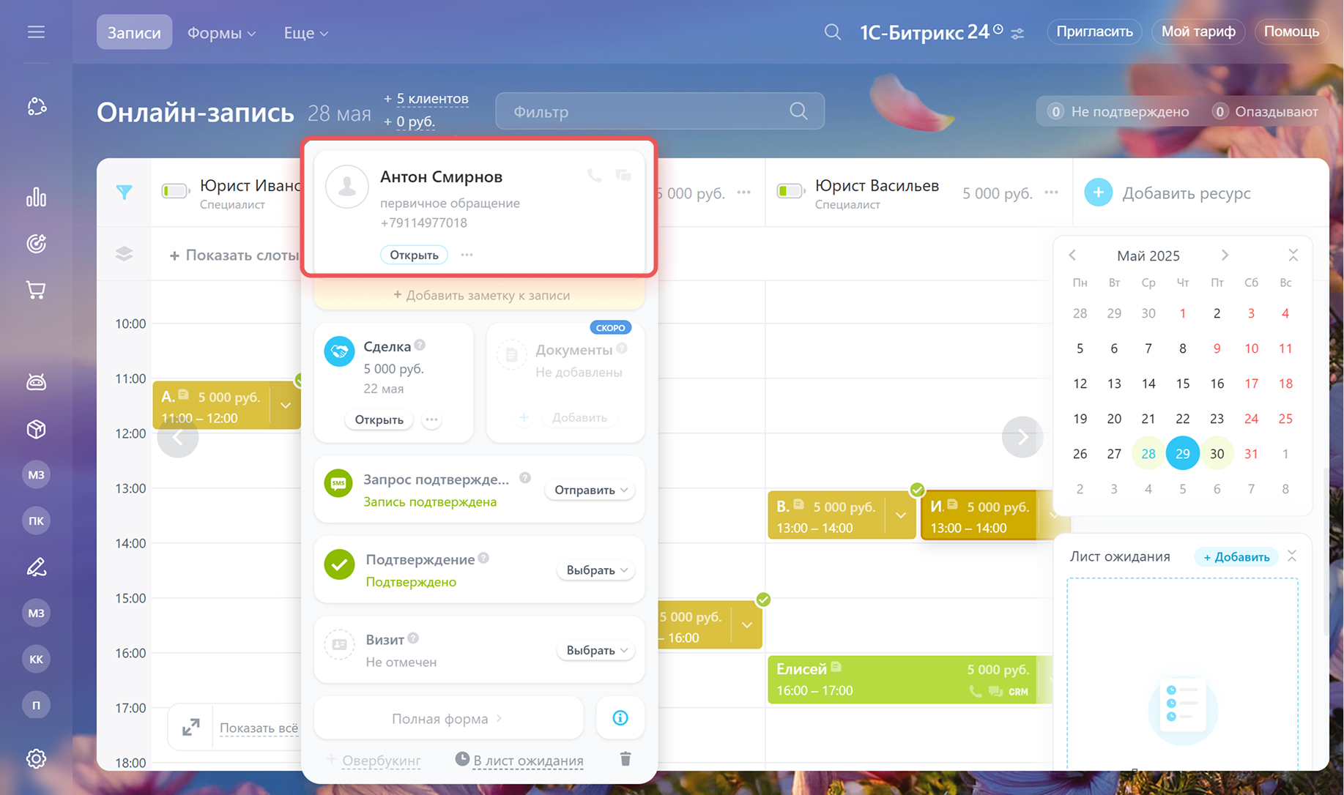The image size is (1344, 795).
Task: Open the Выбрать dropdown in Визит row
Action: pyautogui.click(x=596, y=650)
